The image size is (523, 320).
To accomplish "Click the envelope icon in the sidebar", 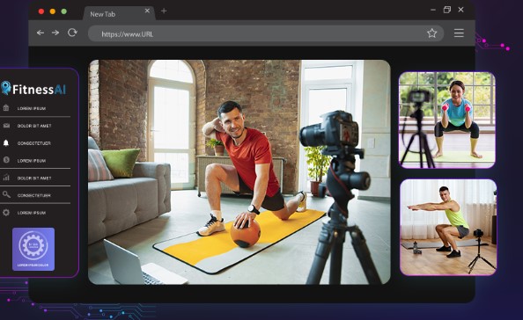I will click(x=6, y=126).
